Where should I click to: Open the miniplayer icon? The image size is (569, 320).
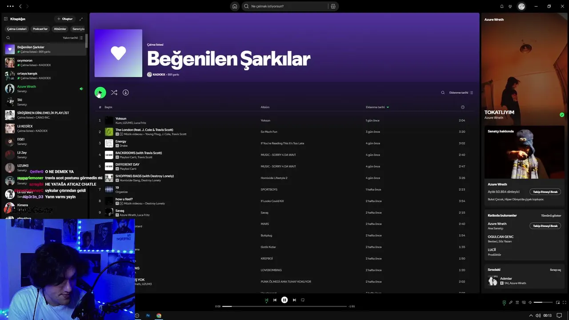558,303
